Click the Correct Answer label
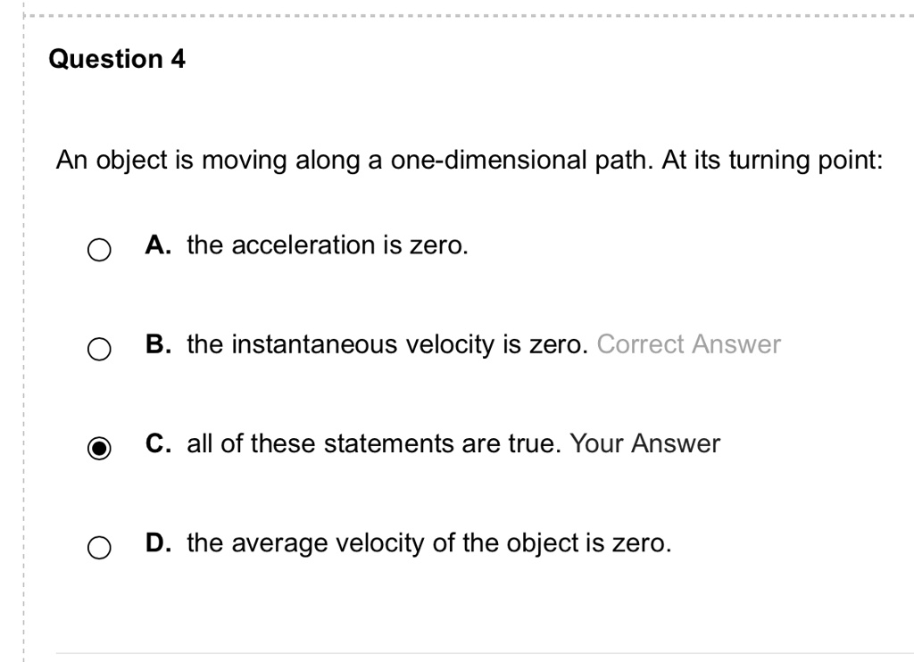Viewport: 914px width, 662px height. (x=688, y=345)
